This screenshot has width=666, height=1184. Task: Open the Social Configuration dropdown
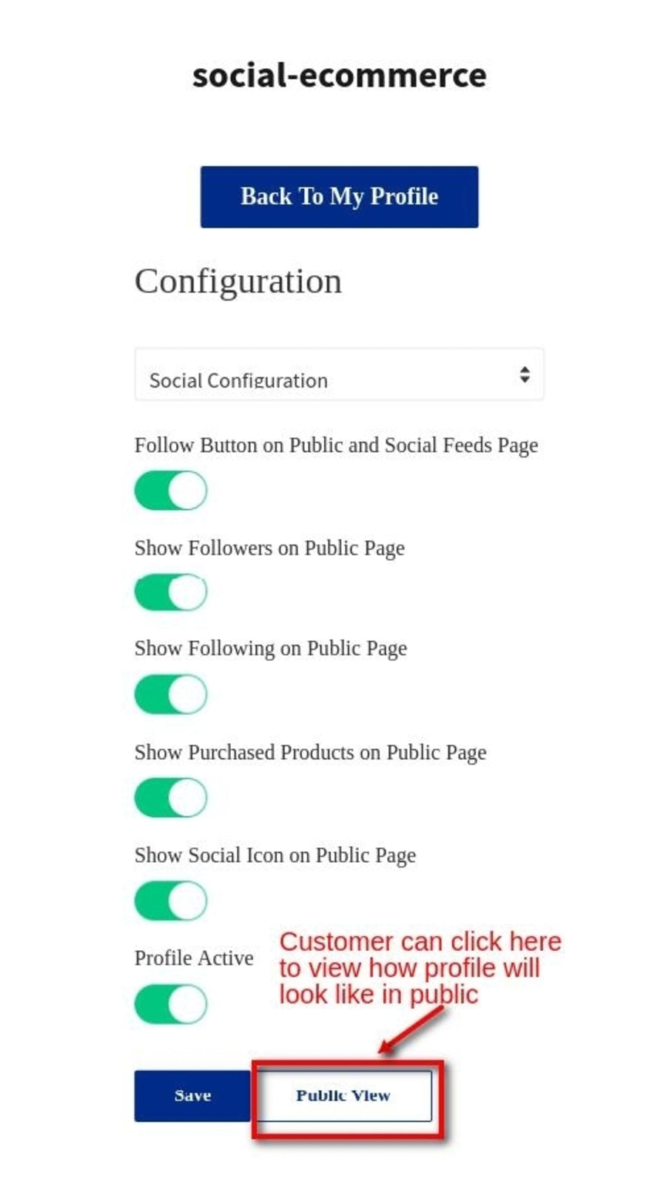point(339,374)
